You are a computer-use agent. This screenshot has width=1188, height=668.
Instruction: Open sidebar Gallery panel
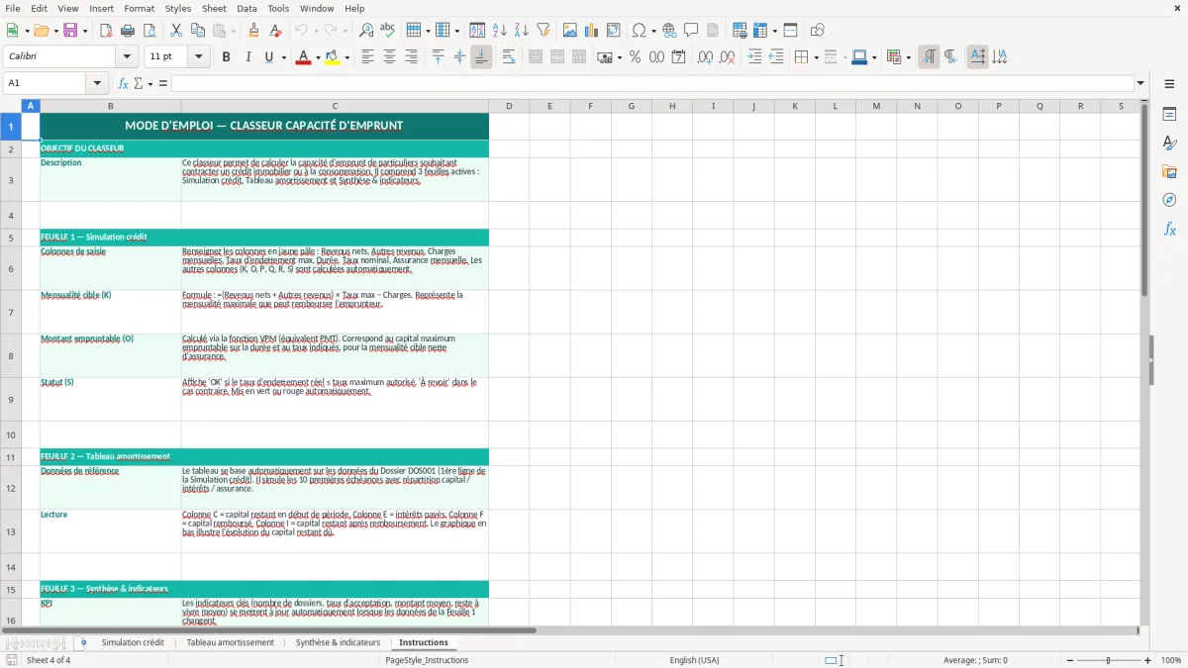click(1169, 171)
